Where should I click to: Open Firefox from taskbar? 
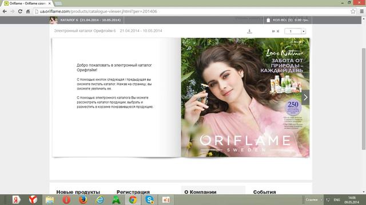pyautogui.click(x=83, y=200)
